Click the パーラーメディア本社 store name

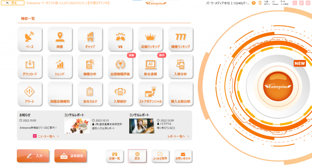pyautogui.click(x=227, y=3)
